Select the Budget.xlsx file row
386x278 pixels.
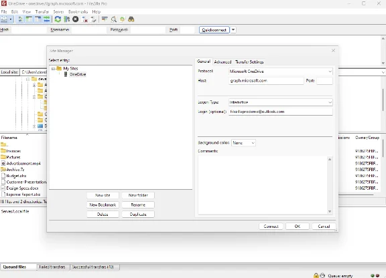pyautogui.click(x=23, y=176)
